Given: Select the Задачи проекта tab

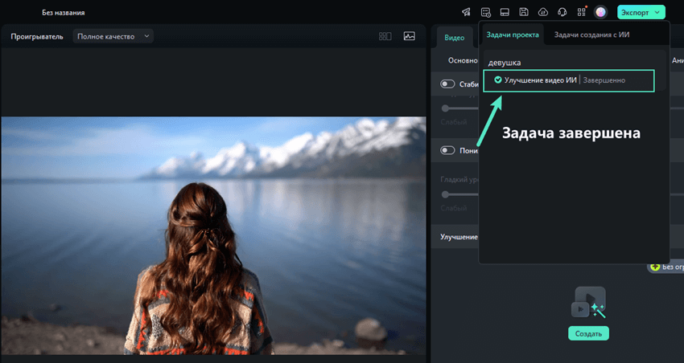Looking at the screenshot, I should 513,35.
